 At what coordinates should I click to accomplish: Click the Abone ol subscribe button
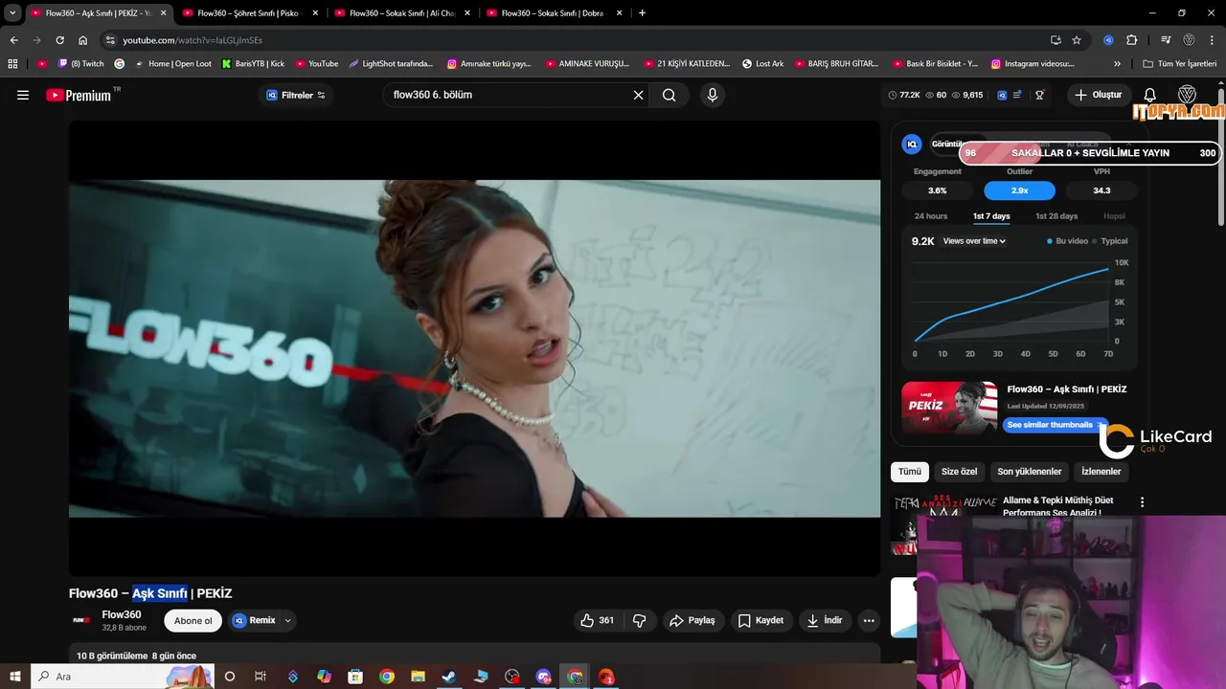tap(193, 620)
